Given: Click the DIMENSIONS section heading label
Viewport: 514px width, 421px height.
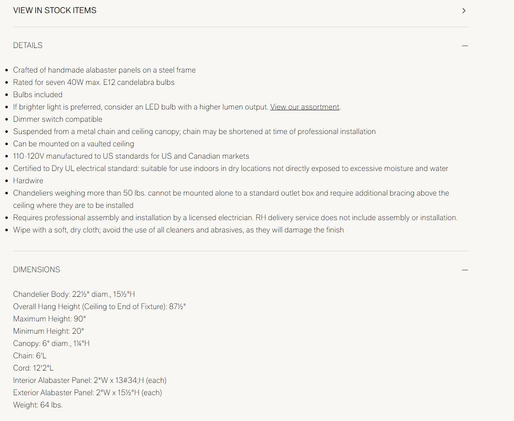Looking at the screenshot, I should 37,269.
